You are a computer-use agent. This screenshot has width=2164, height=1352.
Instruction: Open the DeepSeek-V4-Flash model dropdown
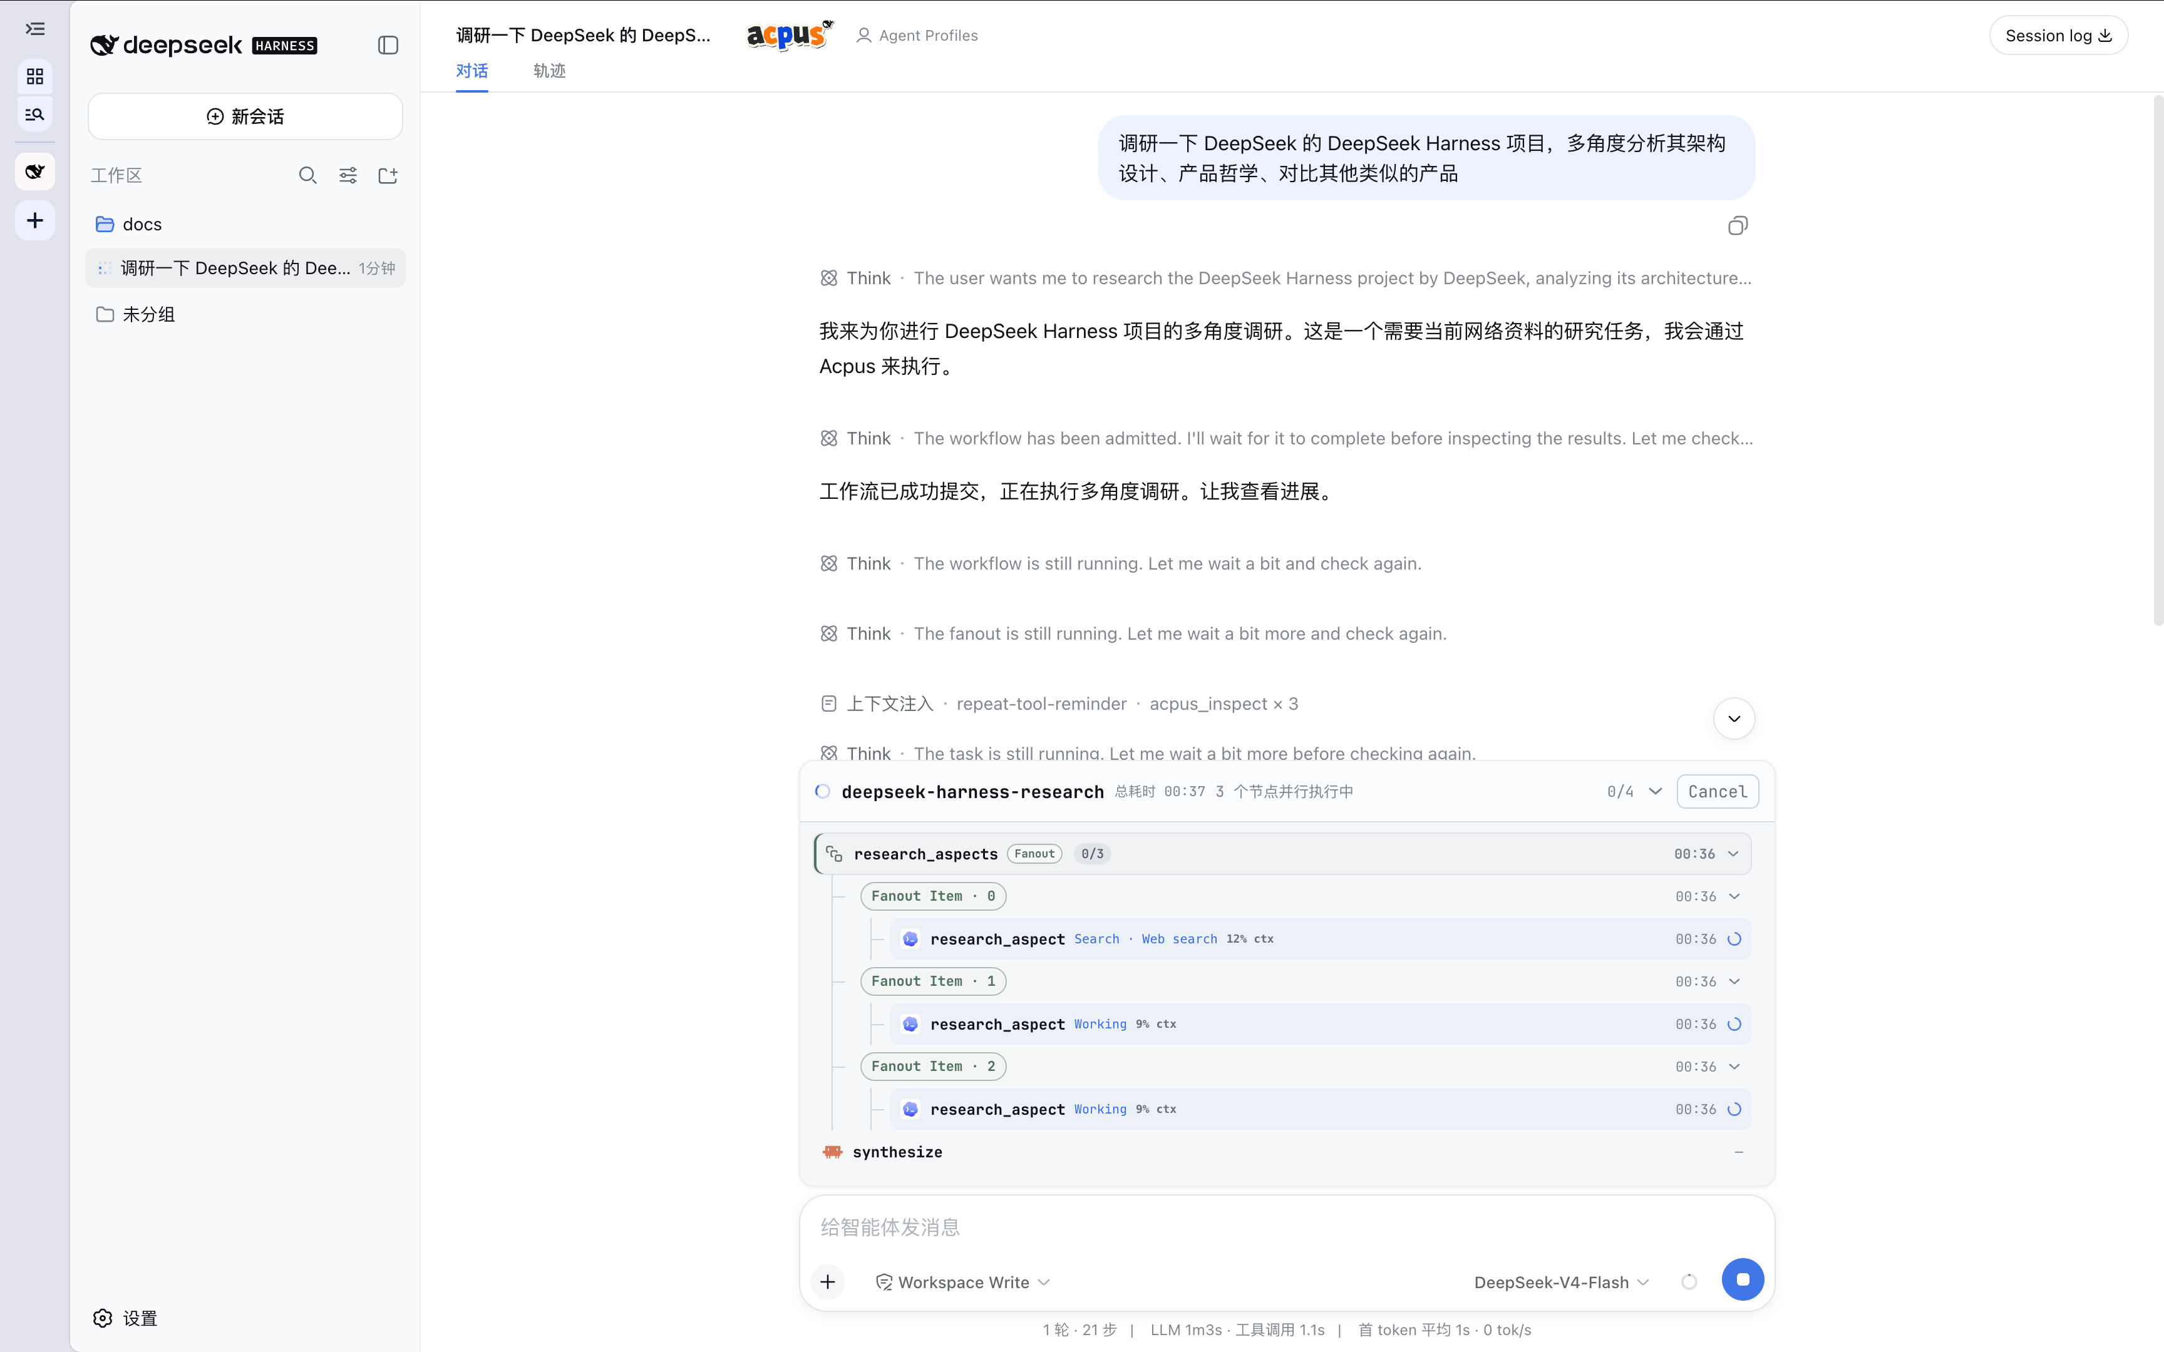tap(1561, 1283)
